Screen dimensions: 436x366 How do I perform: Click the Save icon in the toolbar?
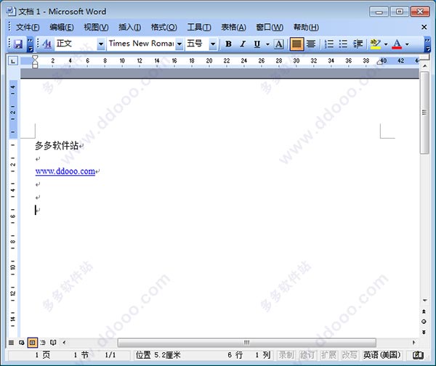click(x=18, y=44)
